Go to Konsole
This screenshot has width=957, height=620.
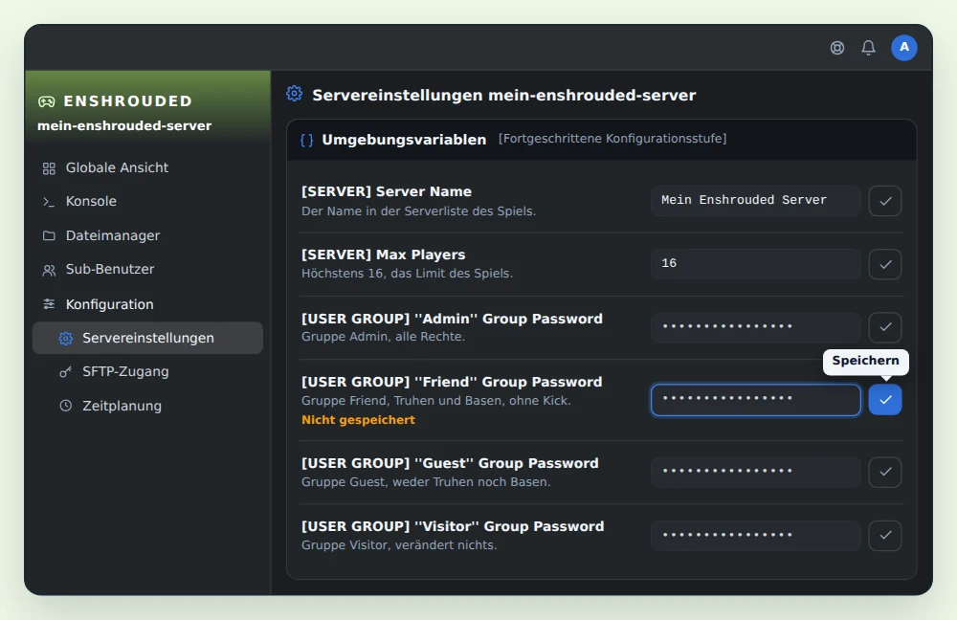pos(147,201)
